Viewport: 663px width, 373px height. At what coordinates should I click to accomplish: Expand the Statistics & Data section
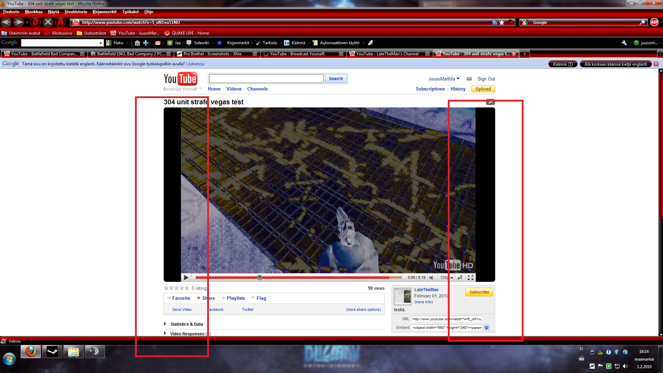coord(183,324)
